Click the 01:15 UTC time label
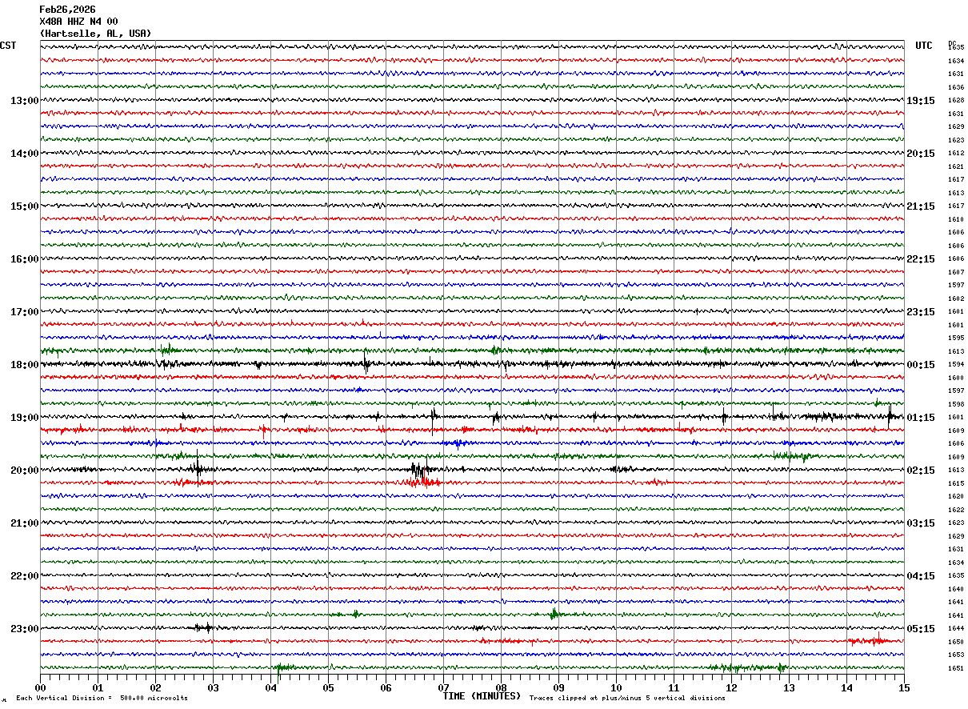Viewport: 968px width, 709px height. (x=921, y=418)
